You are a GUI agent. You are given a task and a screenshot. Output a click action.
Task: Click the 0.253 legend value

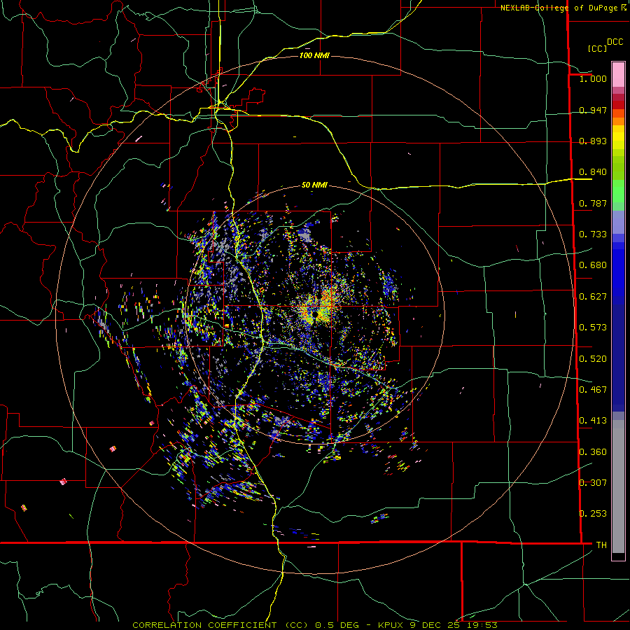click(x=593, y=514)
